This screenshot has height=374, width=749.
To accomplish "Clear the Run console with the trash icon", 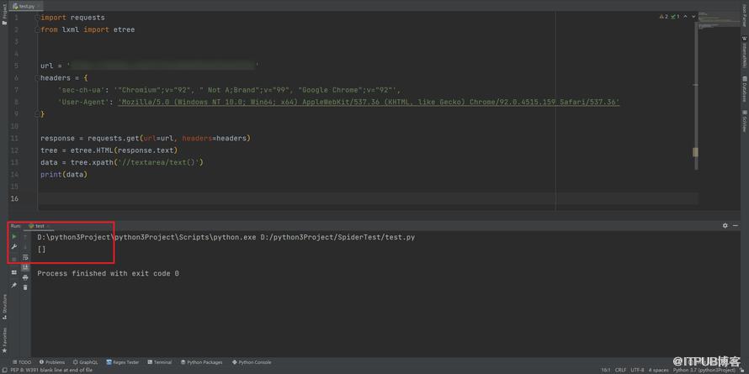I will pos(25,287).
